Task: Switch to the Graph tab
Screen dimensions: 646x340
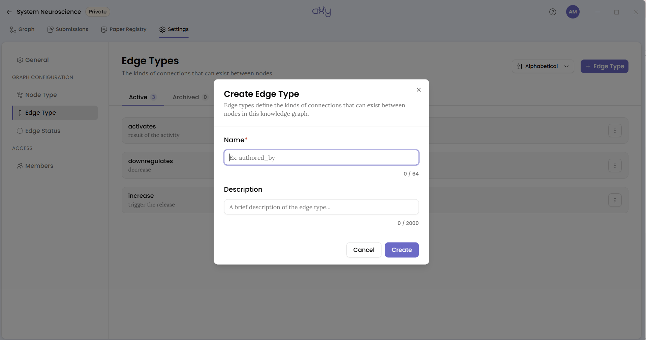Action: [22, 29]
